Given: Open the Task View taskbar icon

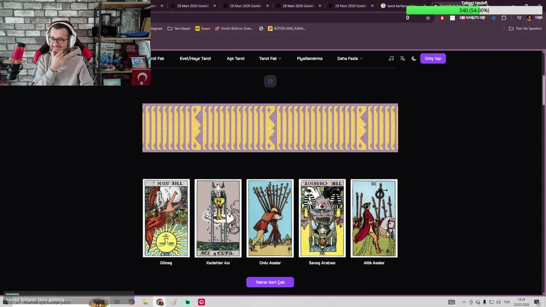Looking at the screenshot, I should pos(117,302).
